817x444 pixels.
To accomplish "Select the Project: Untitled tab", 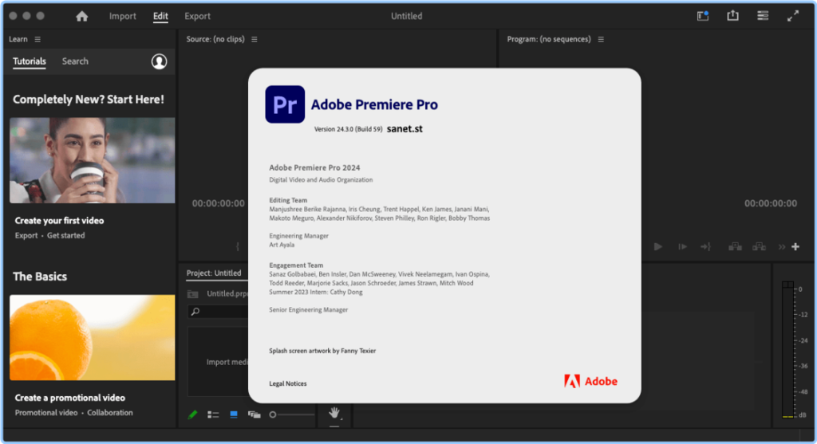I will 214,273.
